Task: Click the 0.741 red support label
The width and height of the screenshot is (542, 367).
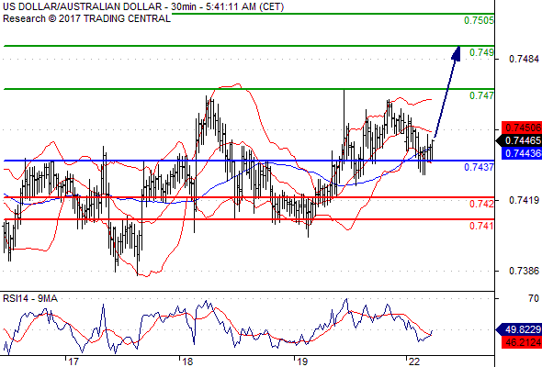Action: [x=481, y=226]
